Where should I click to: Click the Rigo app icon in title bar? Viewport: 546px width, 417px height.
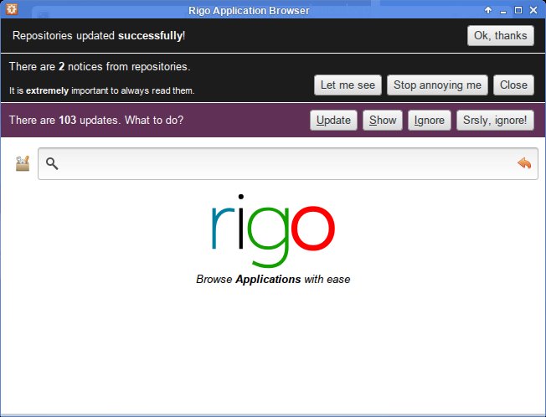click(x=12, y=9)
